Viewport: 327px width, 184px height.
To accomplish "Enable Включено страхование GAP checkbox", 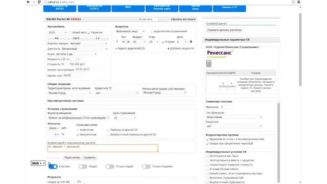I will click(207, 178).
